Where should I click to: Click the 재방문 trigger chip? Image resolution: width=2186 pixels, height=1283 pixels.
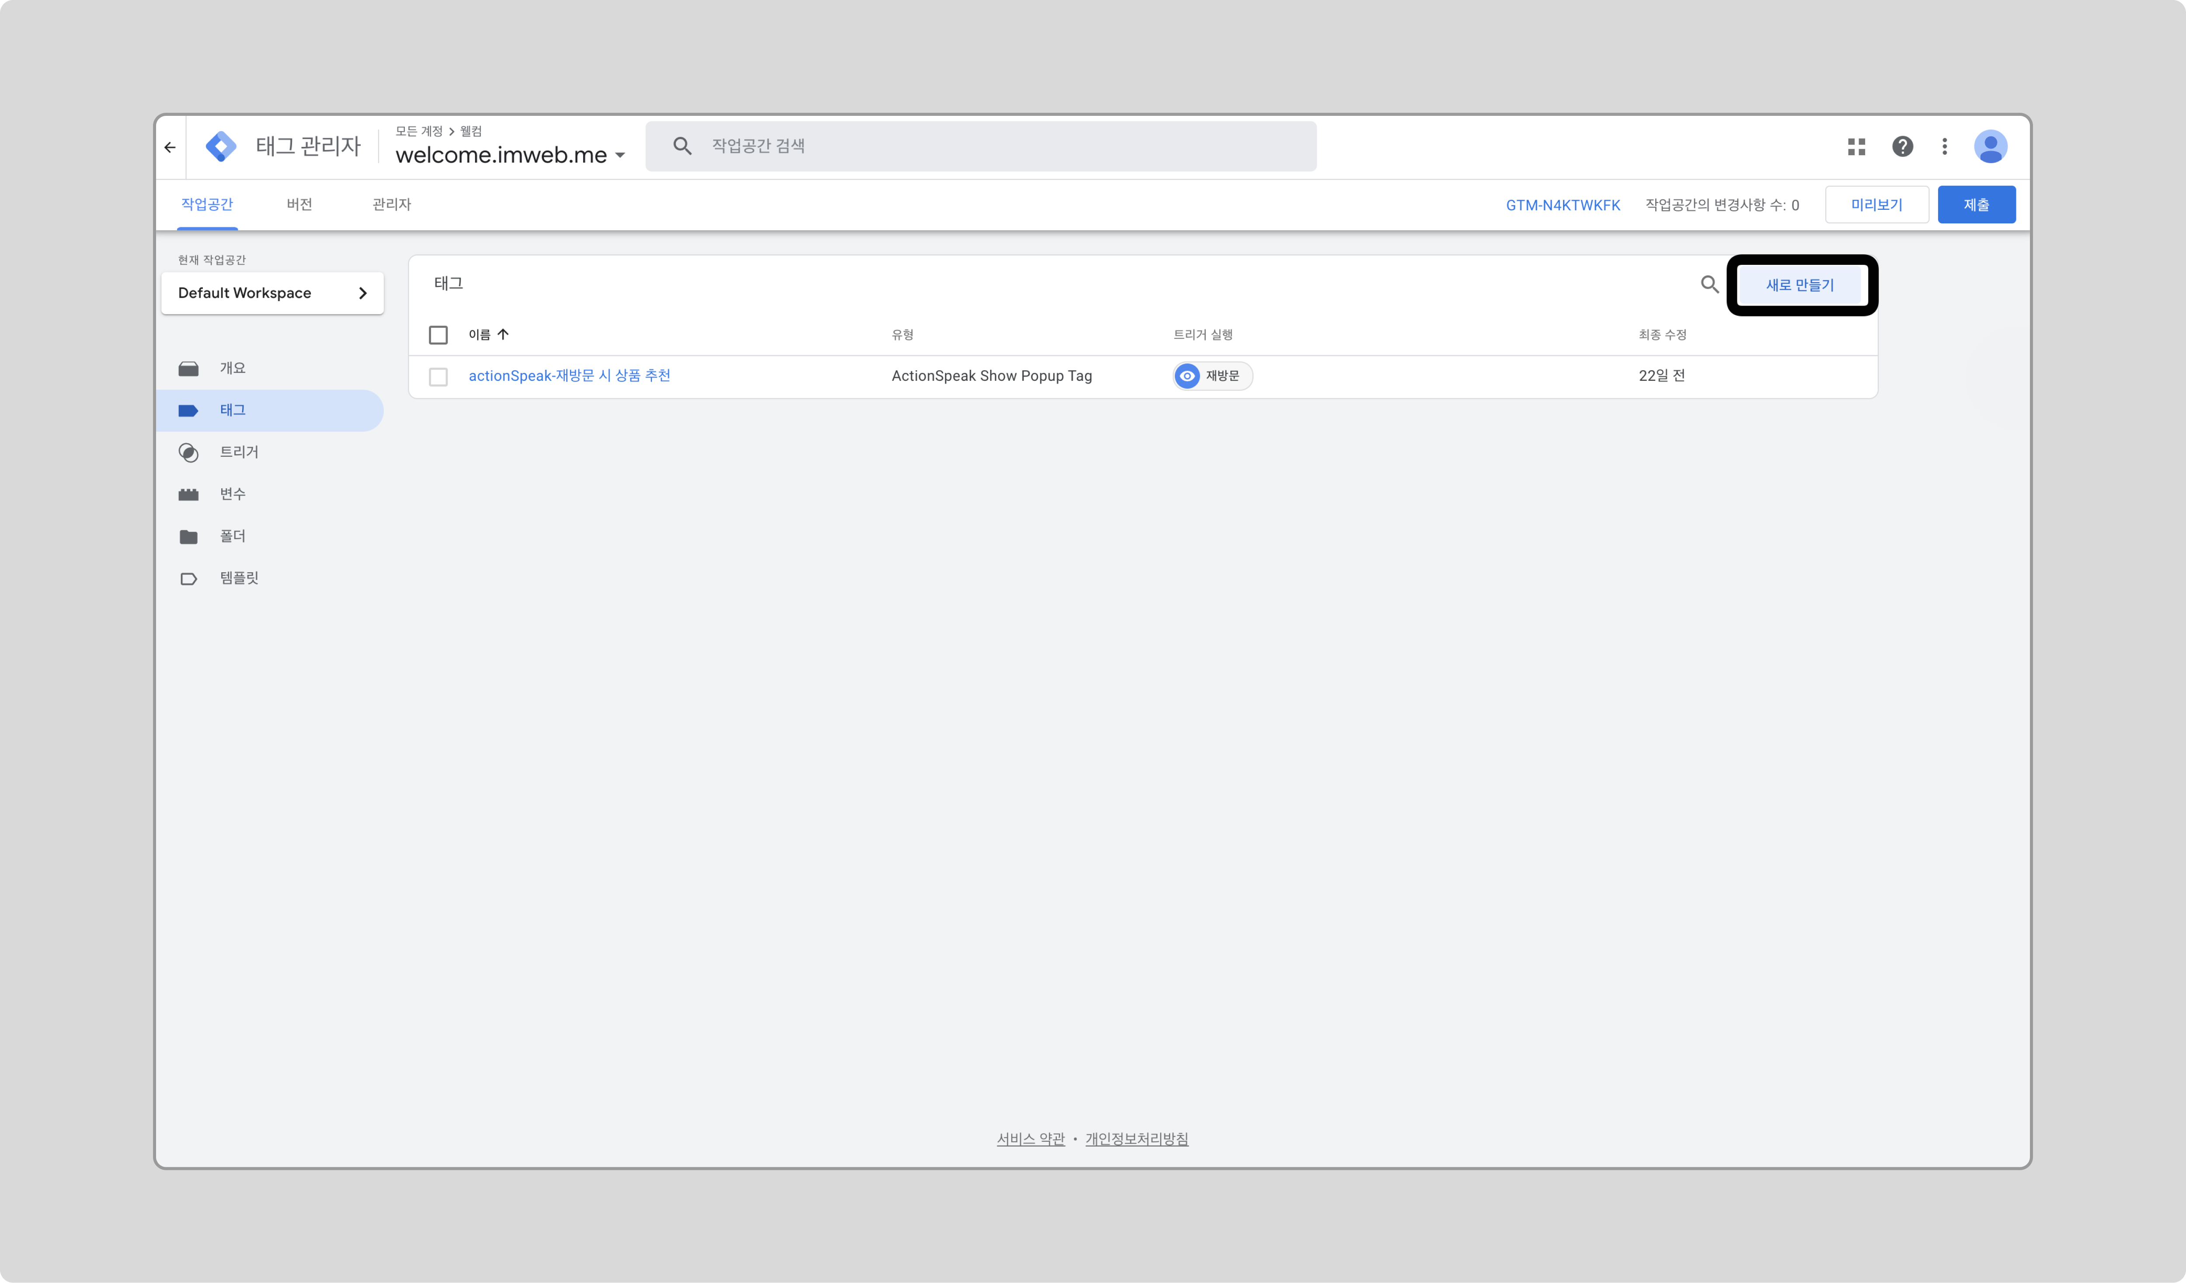tap(1213, 376)
